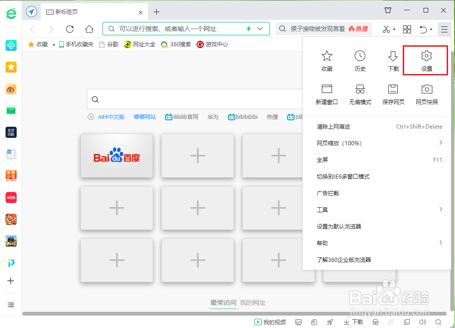The height and width of the screenshot is (328, 455).
Task: Click the scissors screenshot tool in the toolbar
Action: pos(386,29)
